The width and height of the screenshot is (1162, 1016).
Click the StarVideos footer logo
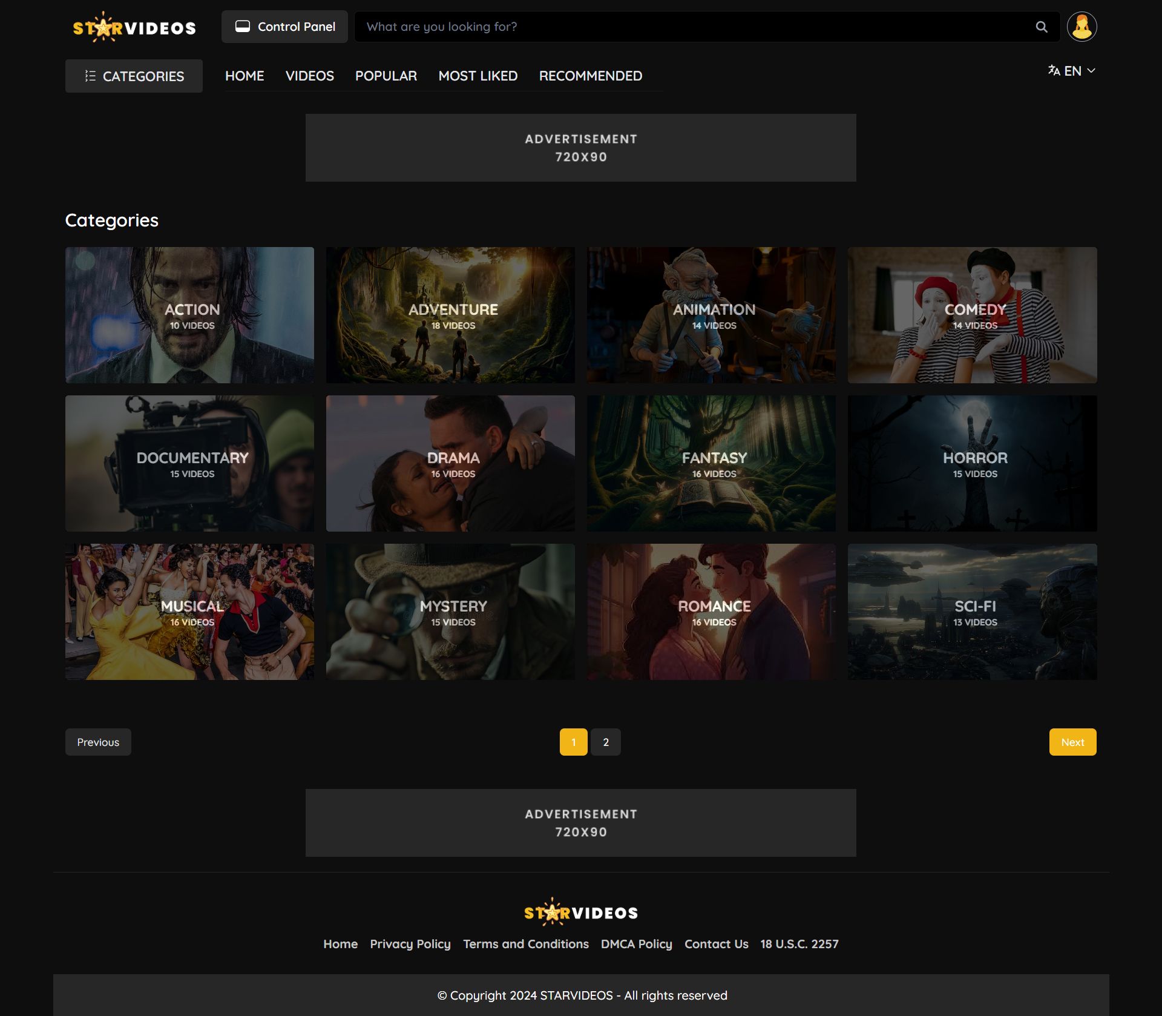(580, 912)
